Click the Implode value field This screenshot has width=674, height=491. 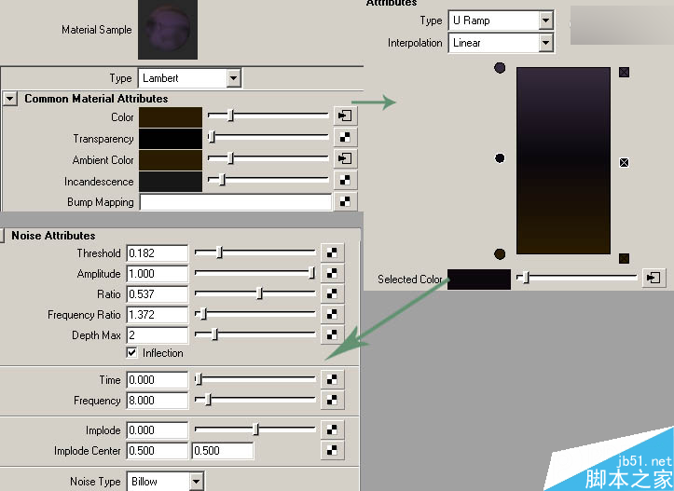click(x=158, y=430)
